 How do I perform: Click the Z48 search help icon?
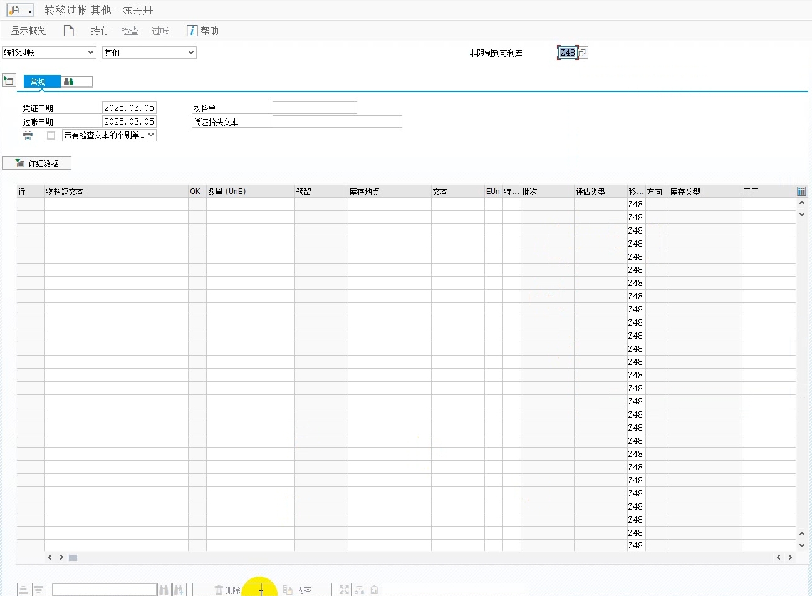tap(583, 53)
